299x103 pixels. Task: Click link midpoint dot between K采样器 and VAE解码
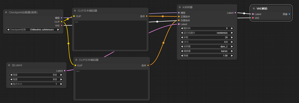[x=244, y=13]
